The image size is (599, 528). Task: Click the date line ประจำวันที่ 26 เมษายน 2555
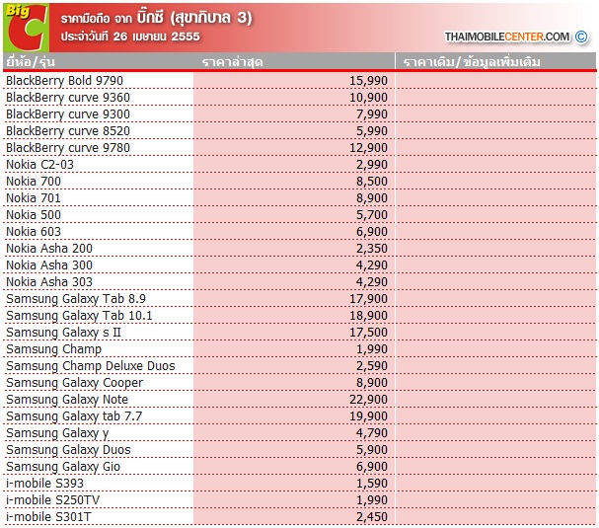point(130,37)
